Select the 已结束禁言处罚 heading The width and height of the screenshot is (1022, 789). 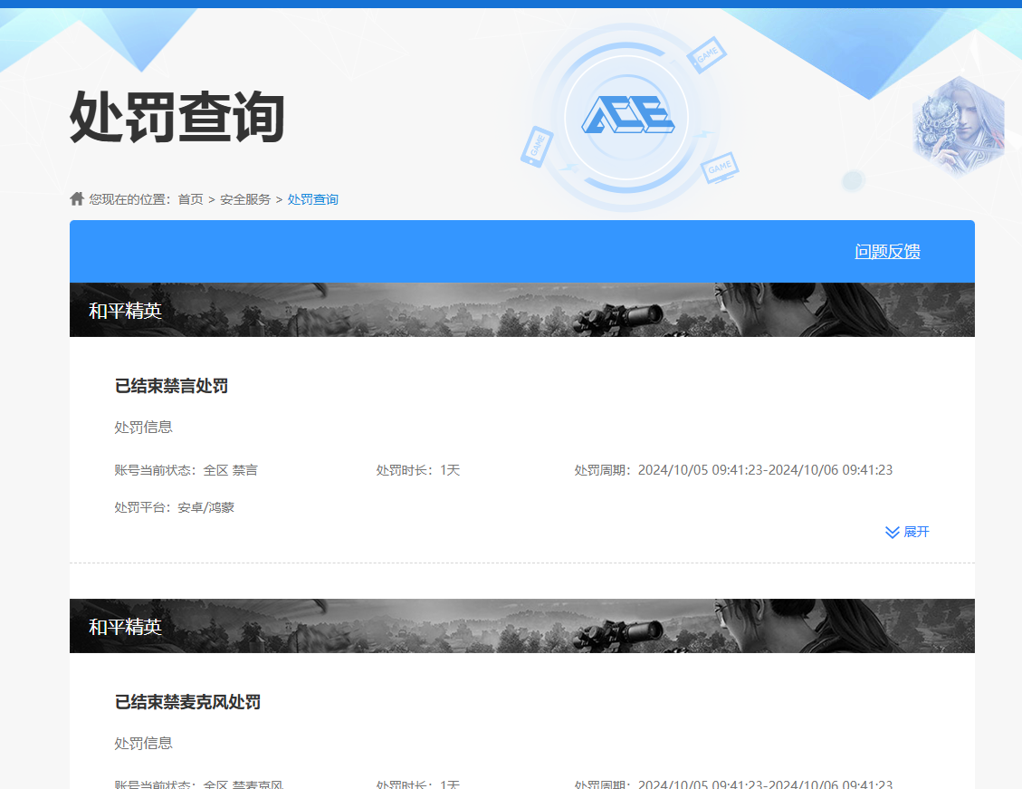pos(171,386)
